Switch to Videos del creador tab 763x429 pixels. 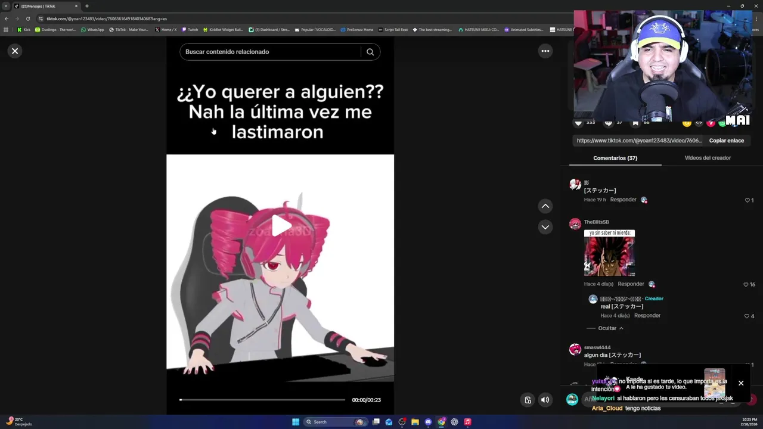[708, 158]
